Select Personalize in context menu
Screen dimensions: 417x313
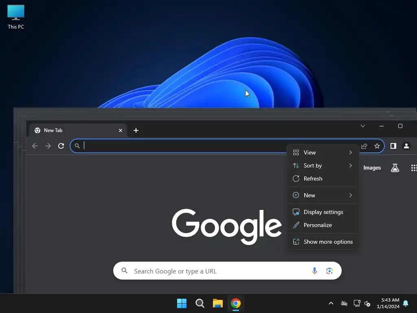pos(323,225)
